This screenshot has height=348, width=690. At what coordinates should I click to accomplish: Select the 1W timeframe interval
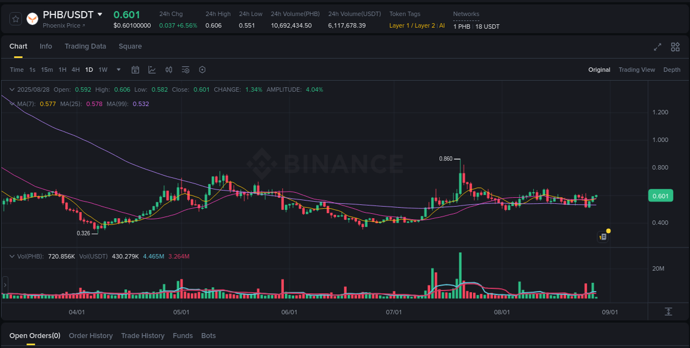pos(103,70)
